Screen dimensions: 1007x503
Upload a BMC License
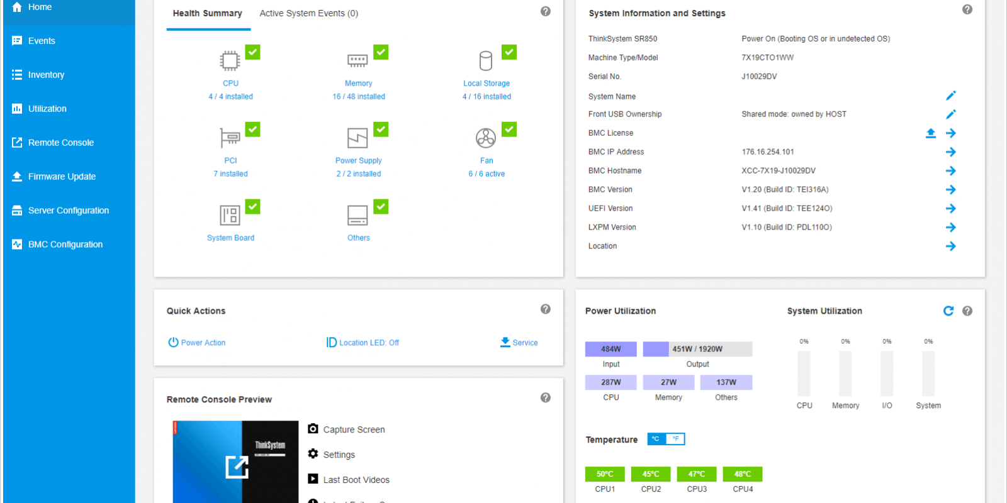pyautogui.click(x=931, y=133)
